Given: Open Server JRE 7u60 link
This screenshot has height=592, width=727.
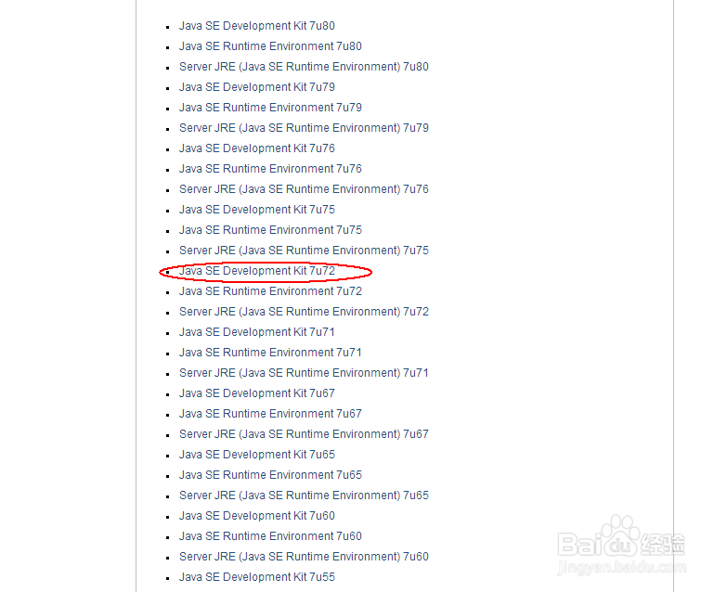Looking at the screenshot, I should [x=304, y=557].
